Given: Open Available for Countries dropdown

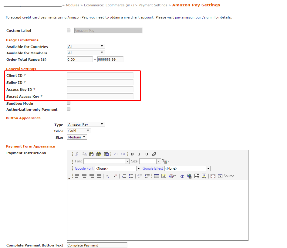Looking at the screenshot, I should [86, 46].
